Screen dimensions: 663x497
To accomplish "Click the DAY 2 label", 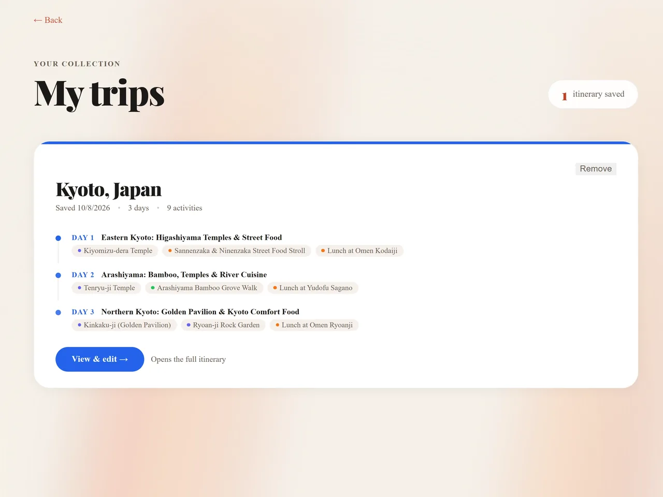I will (83, 275).
